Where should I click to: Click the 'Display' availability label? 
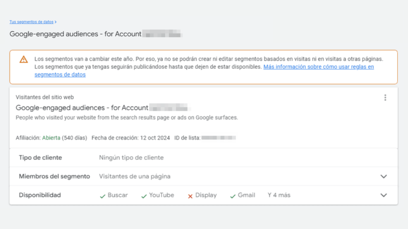[206, 195]
